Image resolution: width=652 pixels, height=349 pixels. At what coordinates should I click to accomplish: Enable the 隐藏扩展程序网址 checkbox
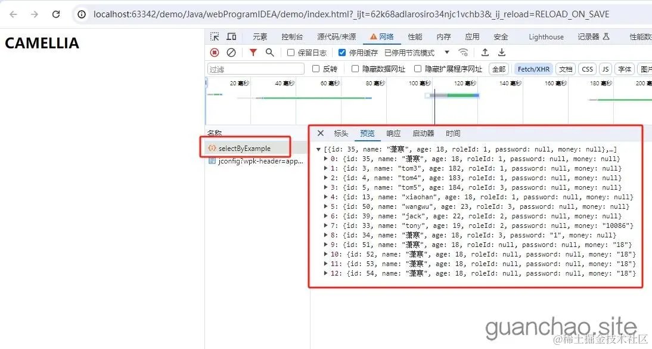[x=417, y=69]
